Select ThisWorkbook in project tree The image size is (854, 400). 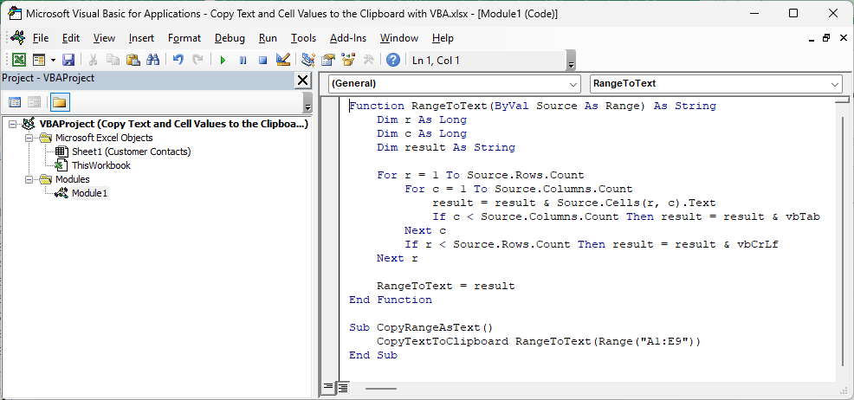(101, 165)
